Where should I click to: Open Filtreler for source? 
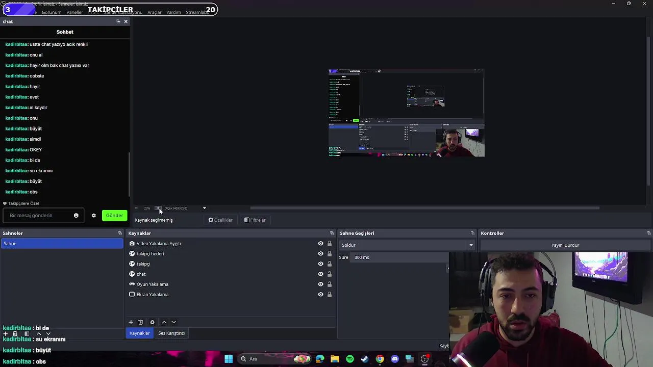coord(255,220)
